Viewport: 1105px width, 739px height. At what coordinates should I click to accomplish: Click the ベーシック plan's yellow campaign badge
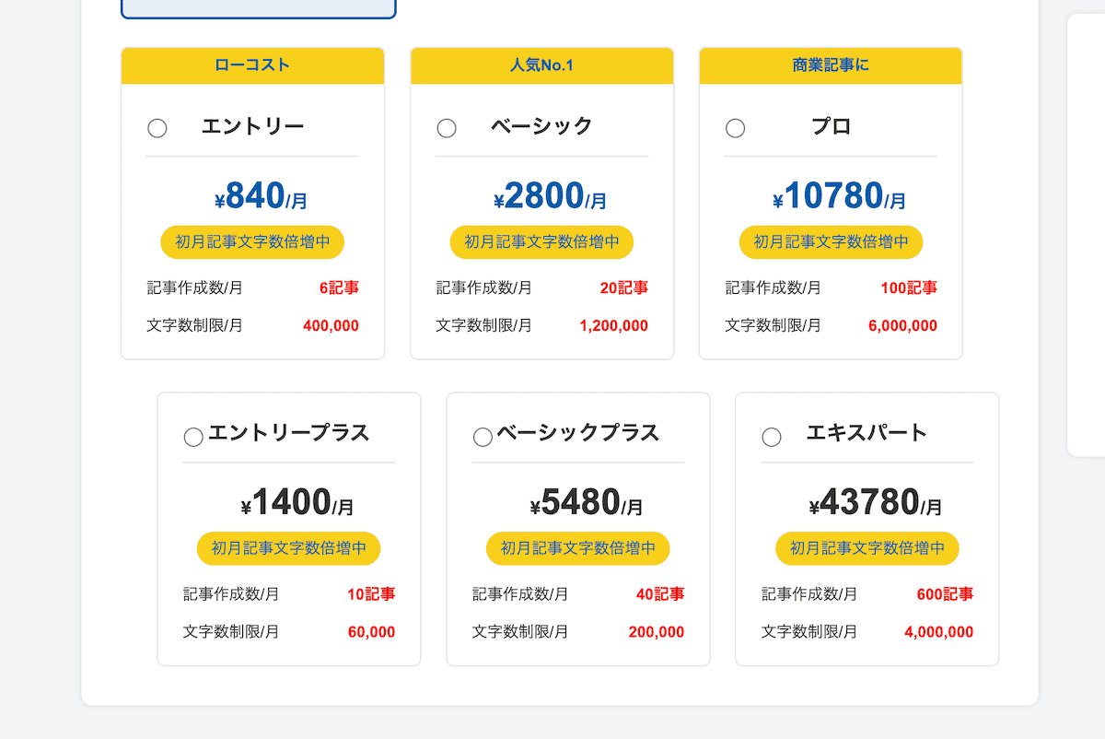pyautogui.click(x=541, y=242)
